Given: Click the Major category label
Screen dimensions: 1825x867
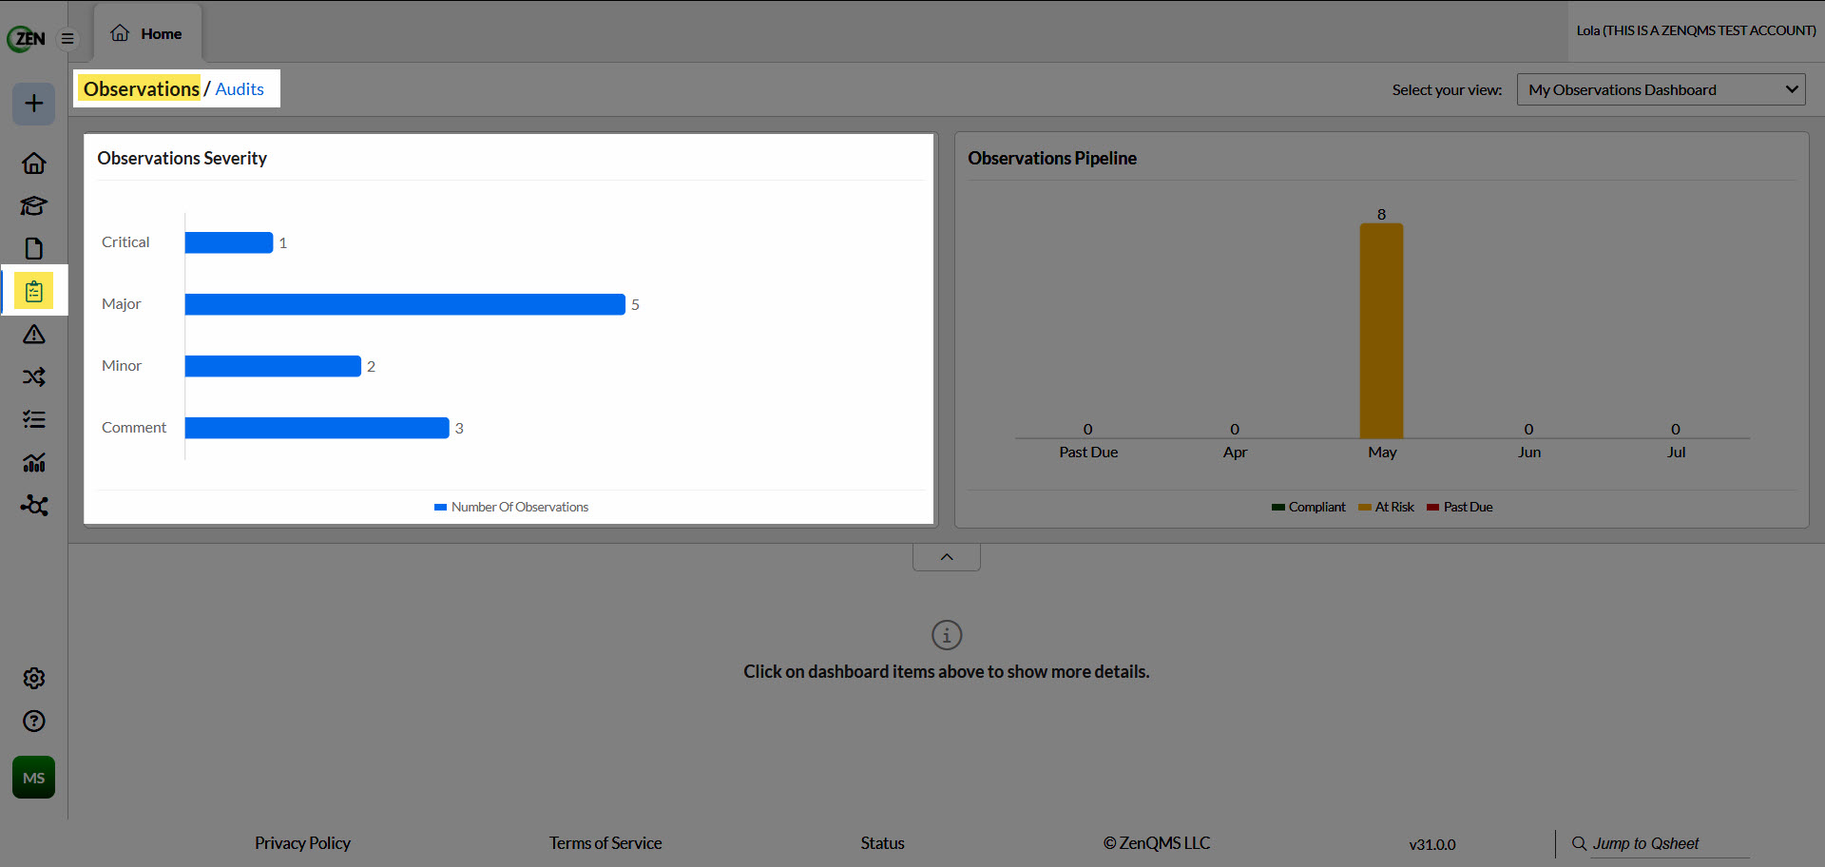Looking at the screenshot, I should click(x=121, y=304).
